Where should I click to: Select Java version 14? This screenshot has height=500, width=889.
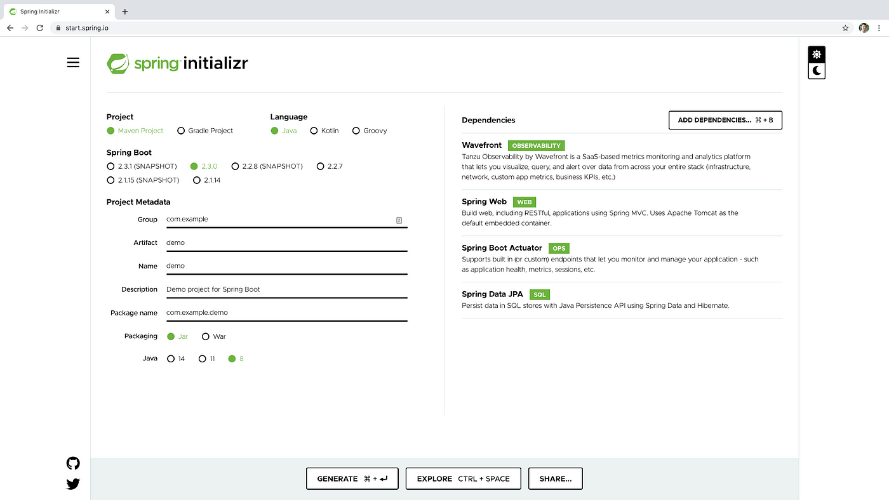coord(176,359)
